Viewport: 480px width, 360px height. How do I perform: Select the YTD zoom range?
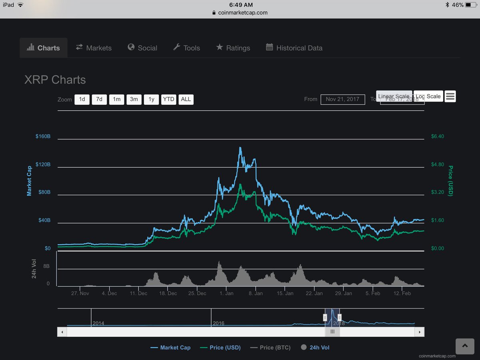tap(168, 99)
